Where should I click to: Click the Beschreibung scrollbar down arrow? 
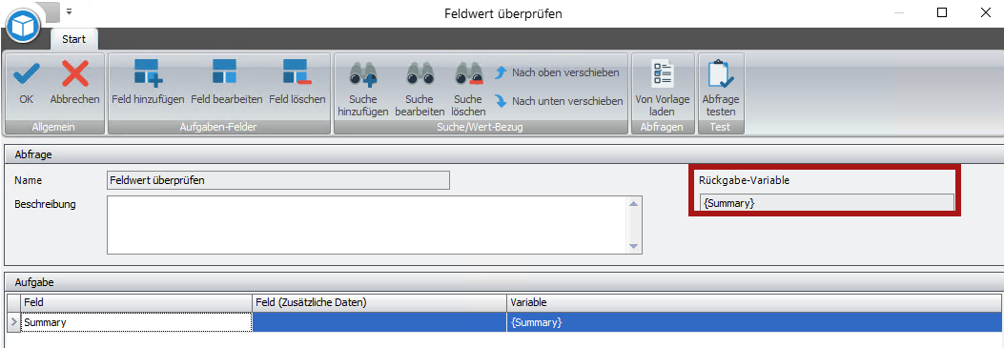click(x=634, y=246)
